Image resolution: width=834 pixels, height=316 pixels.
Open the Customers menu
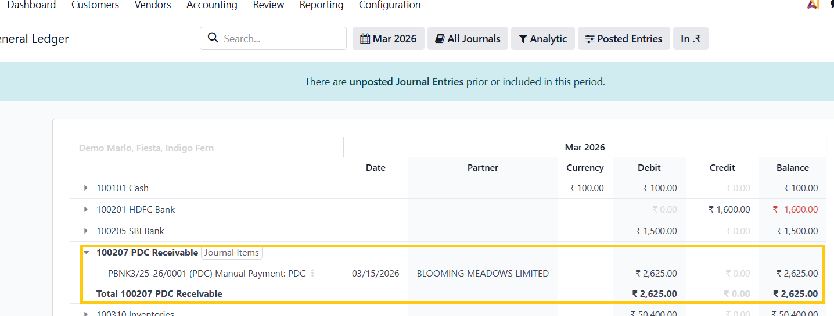click(x=95, y=5)
